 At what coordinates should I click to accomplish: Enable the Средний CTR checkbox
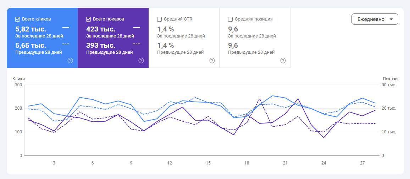click(159, 19)
